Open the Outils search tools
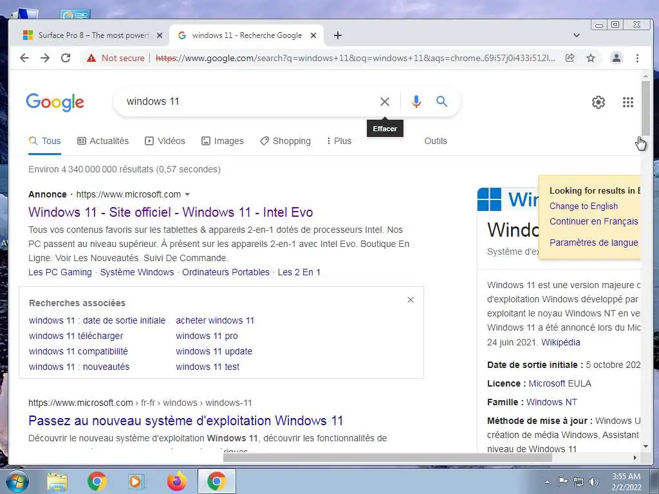659x494 pixels. pyautogui.click(x=436, y=141)
